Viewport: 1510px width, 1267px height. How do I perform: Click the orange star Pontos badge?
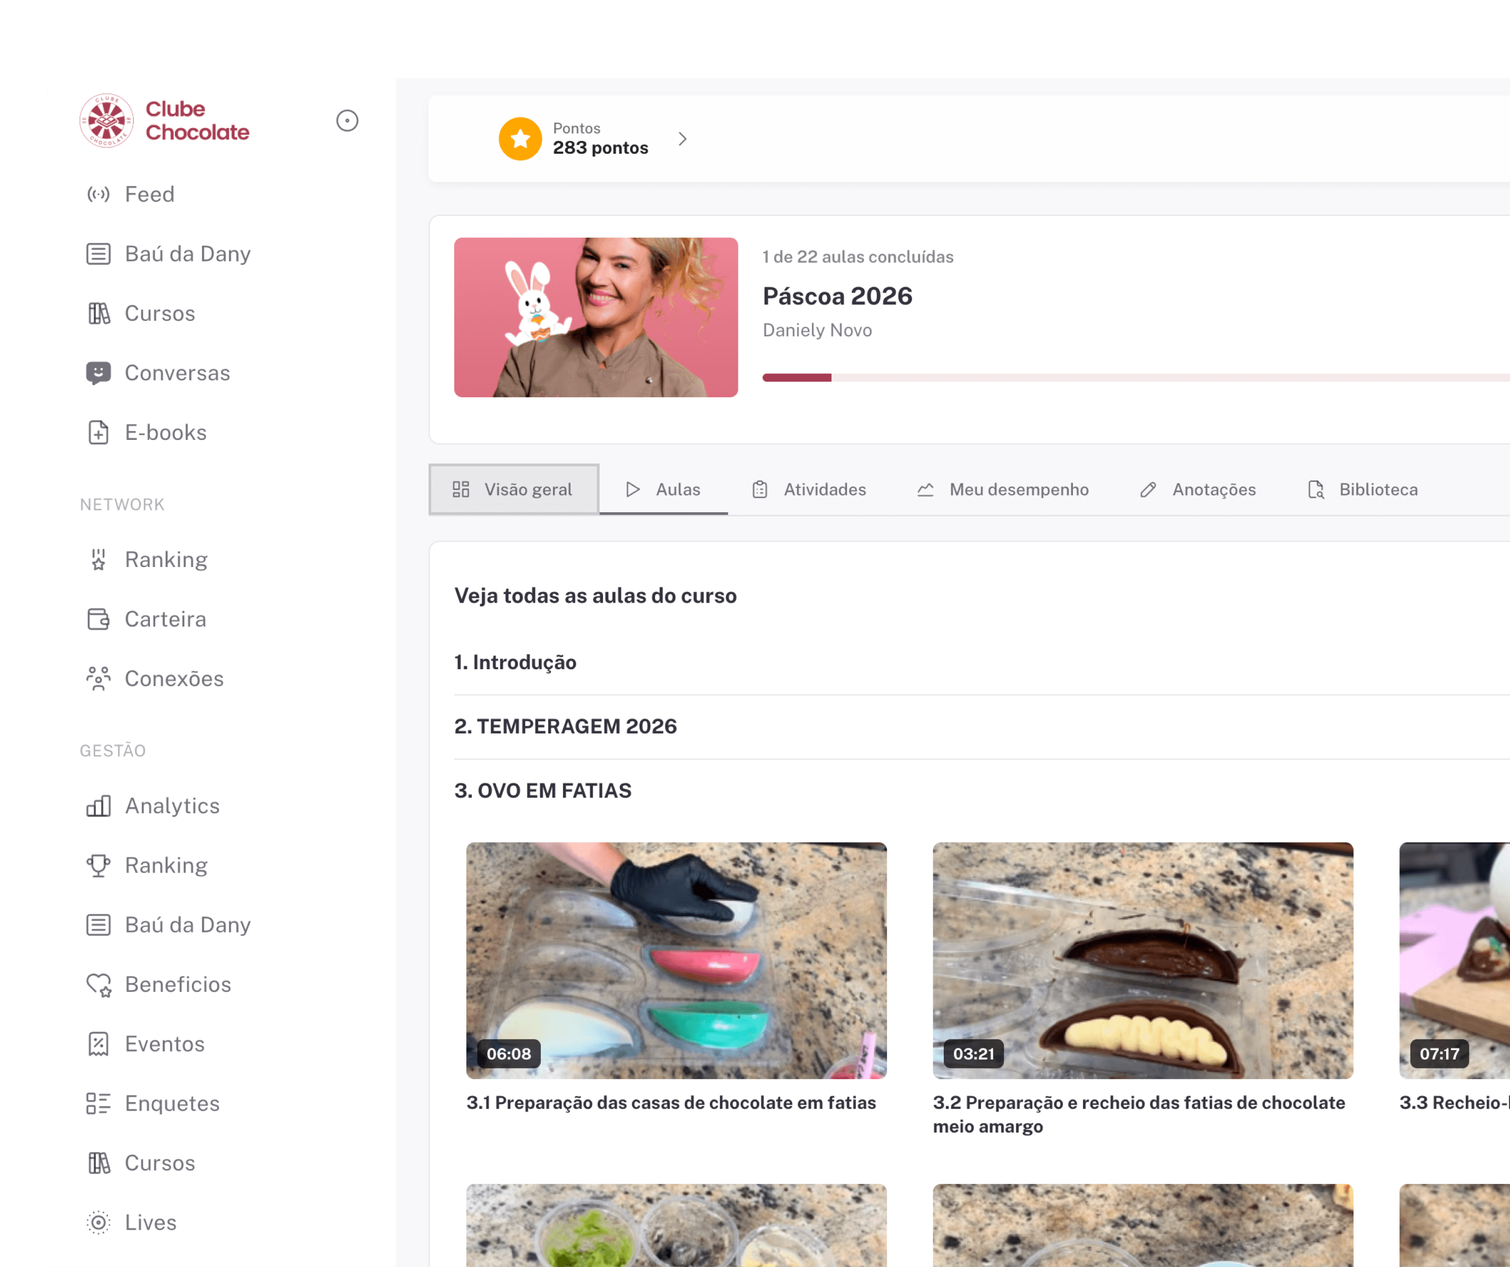click(x=521, y=139)
